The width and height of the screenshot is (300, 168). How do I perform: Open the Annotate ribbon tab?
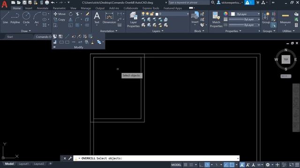[43, 8]
